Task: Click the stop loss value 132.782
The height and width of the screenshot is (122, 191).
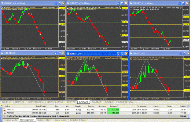Action: (103, 110)
